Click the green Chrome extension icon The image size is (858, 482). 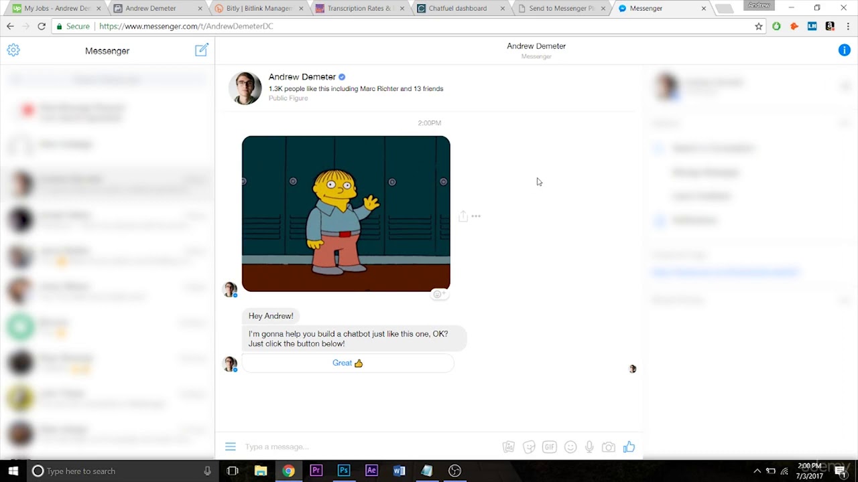[x=776, y=26]
